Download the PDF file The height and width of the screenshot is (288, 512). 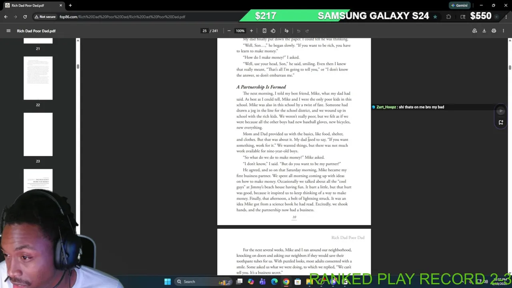click(484, 31)
